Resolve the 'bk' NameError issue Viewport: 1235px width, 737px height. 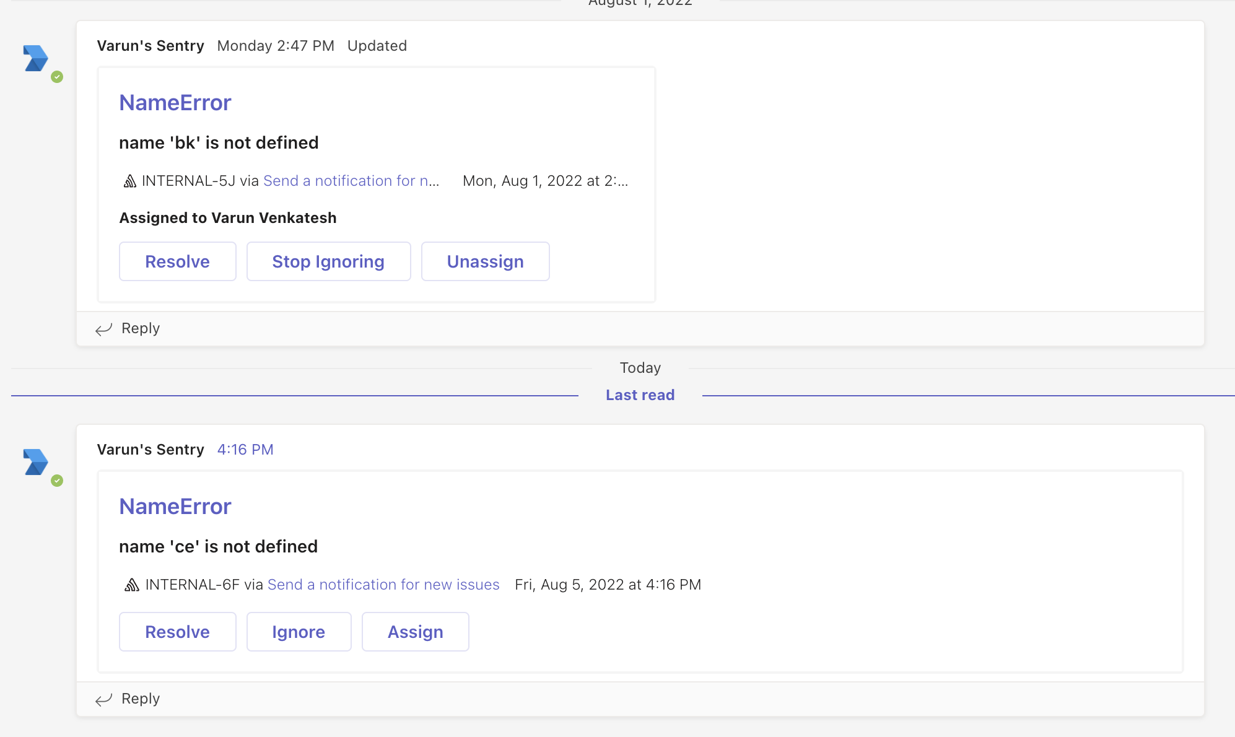[x=177, y=261]
